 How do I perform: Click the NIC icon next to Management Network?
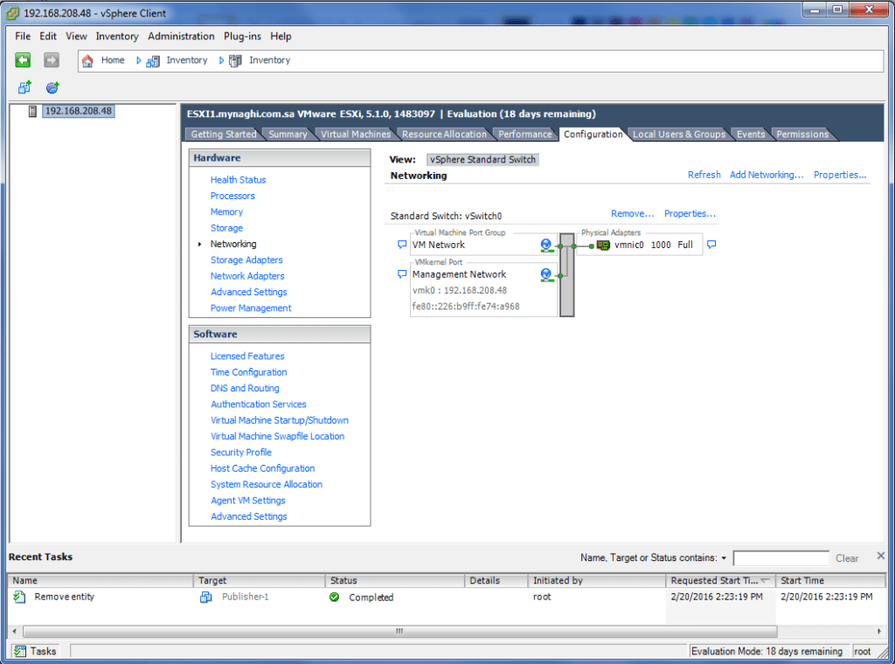point(545,273)
